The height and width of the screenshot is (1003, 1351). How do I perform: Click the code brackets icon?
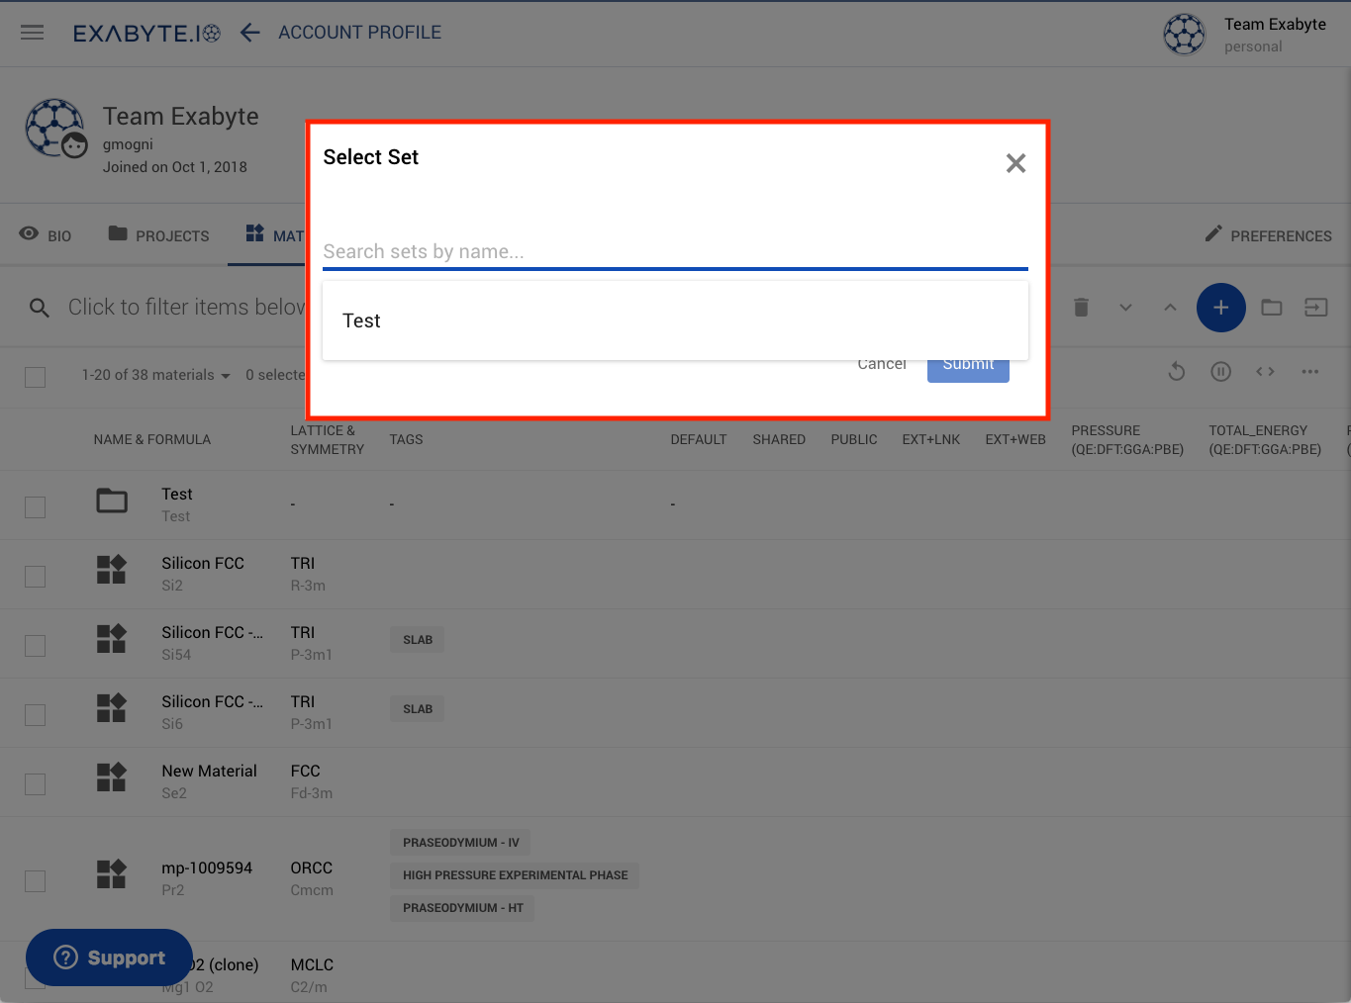(1265, 372)
